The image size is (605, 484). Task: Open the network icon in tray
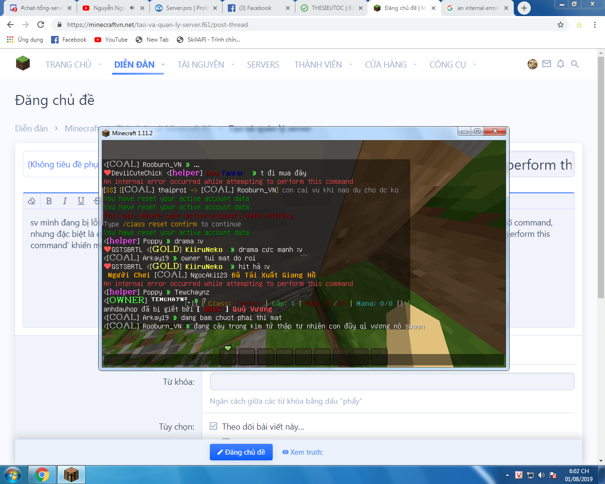click(530, 475)
